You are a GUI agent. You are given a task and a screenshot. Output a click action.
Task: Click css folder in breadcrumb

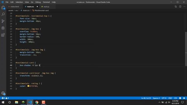16,10
